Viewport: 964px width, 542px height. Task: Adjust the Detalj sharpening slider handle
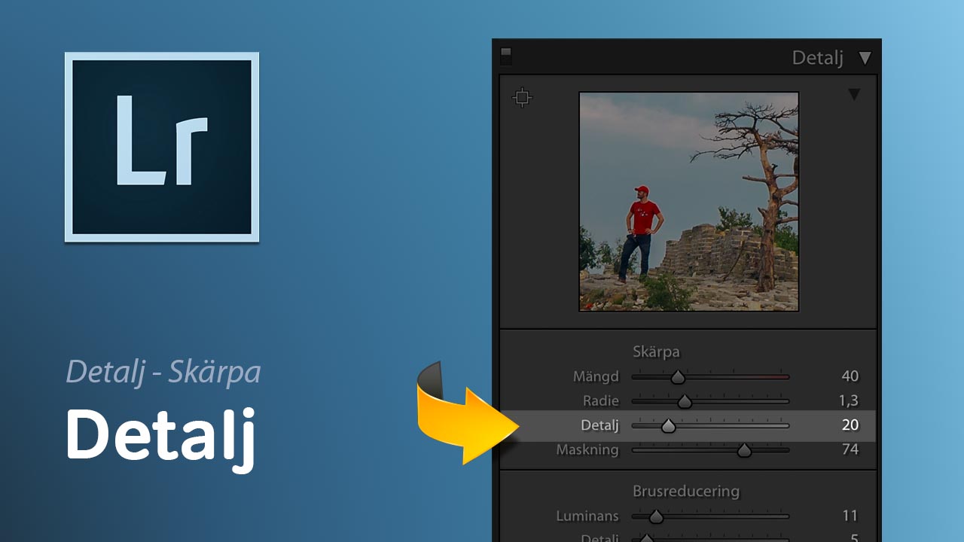point(668,426)
